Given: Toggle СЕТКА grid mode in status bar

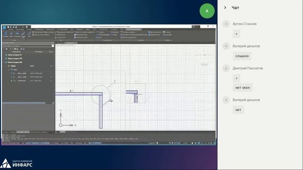Looking at the screenshot, I should [x=28, y=143].
